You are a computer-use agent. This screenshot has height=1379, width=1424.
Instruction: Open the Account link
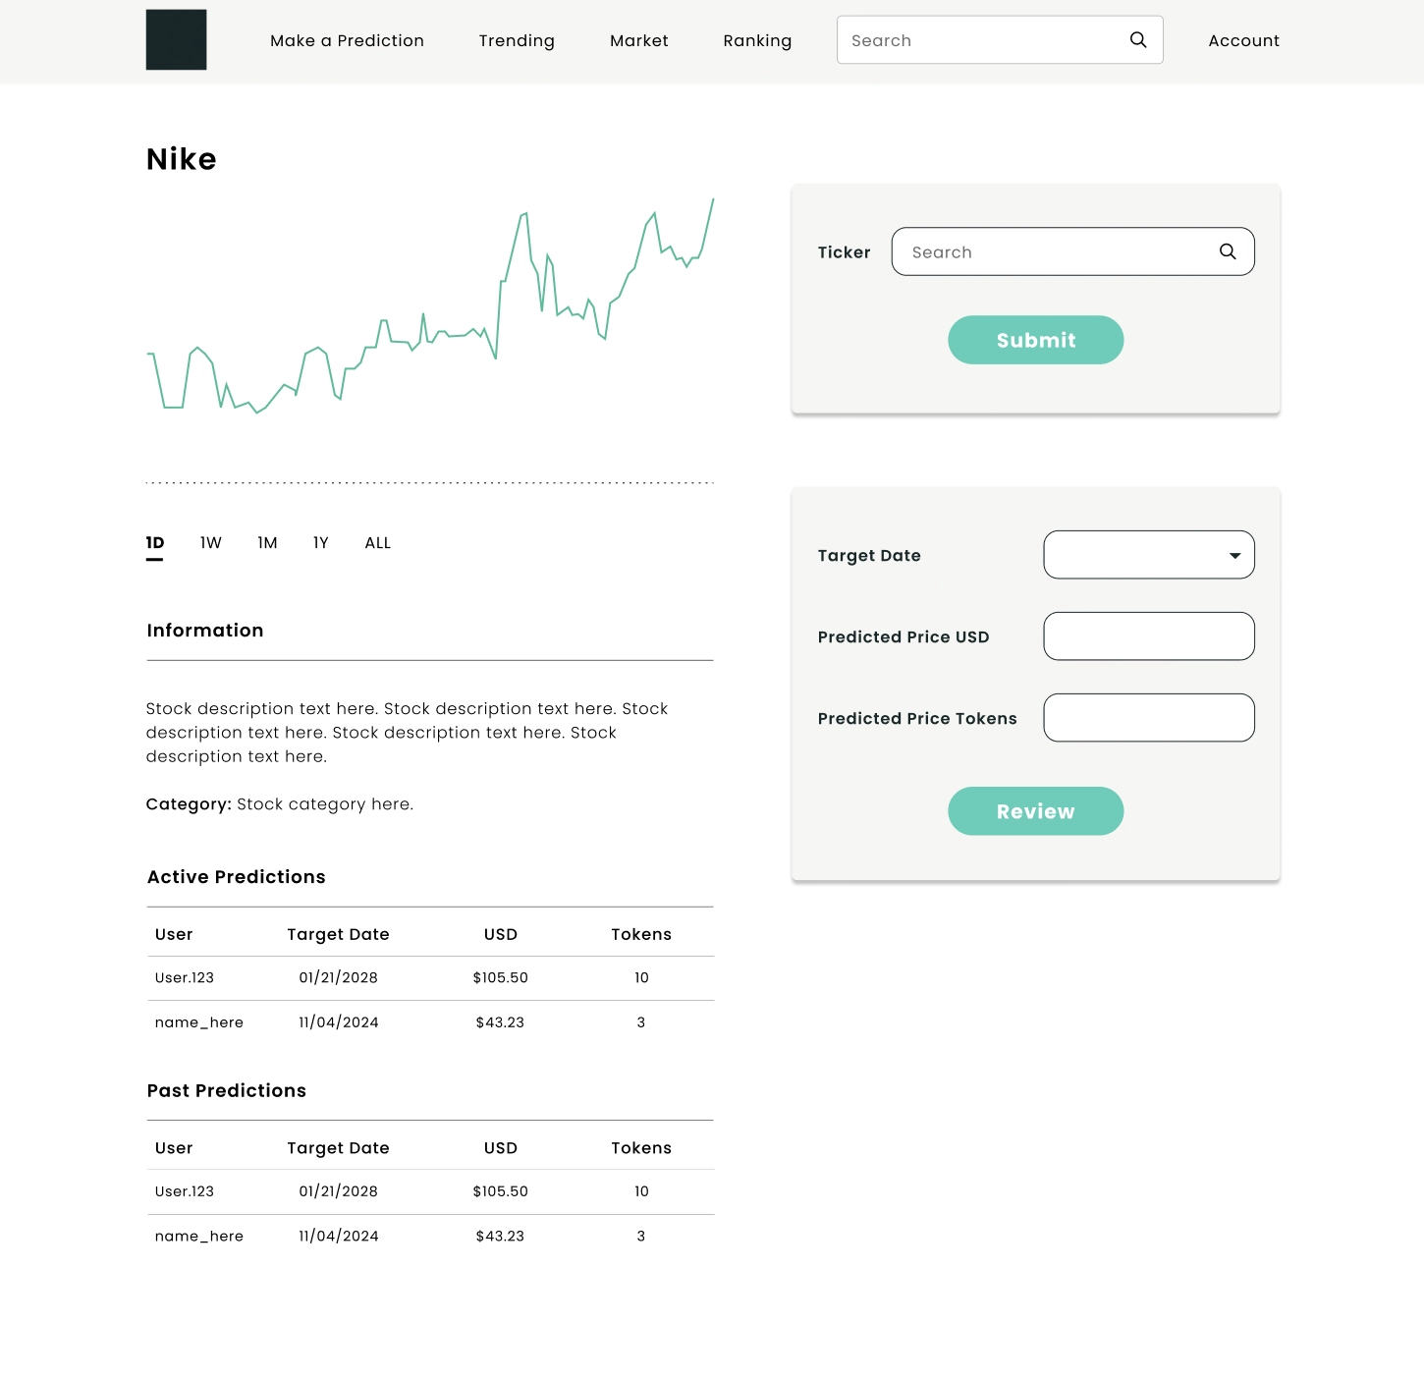[1243, 40]
